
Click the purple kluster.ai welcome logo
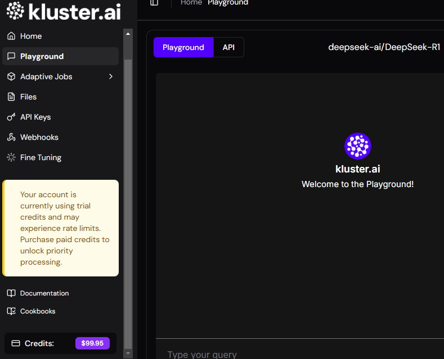(x=358, y=146)
